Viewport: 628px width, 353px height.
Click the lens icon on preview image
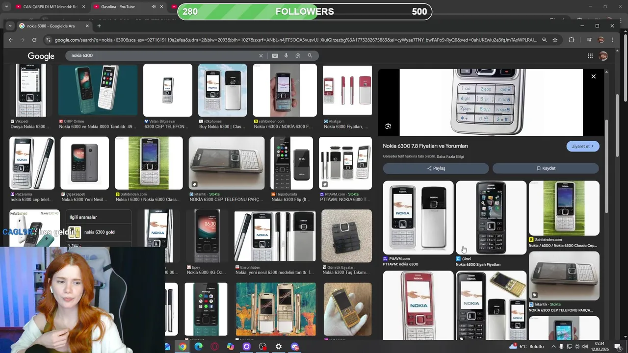388,126
